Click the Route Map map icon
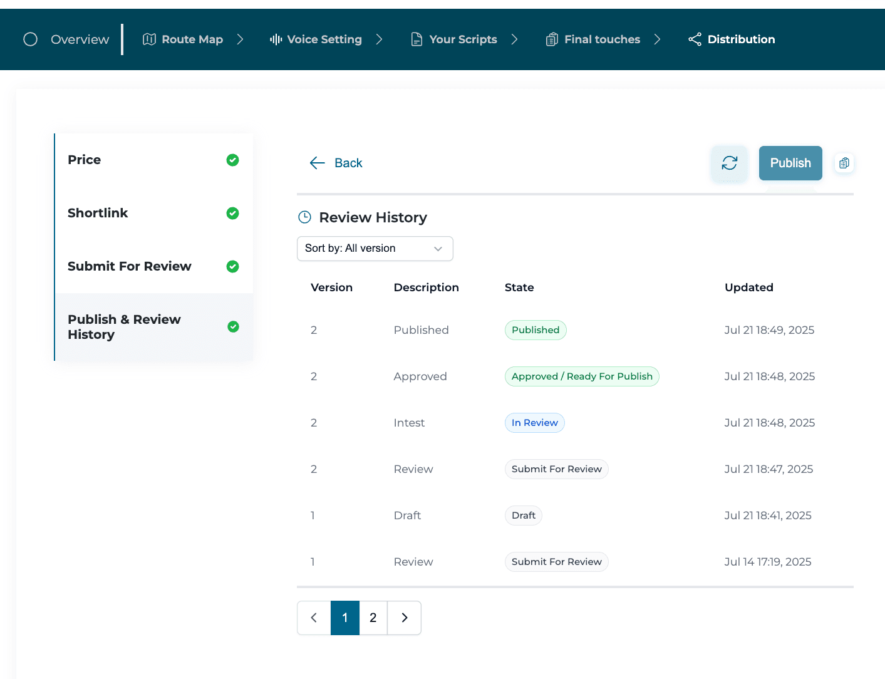Viewport: 885px width, 679px height. click(149, 39)
